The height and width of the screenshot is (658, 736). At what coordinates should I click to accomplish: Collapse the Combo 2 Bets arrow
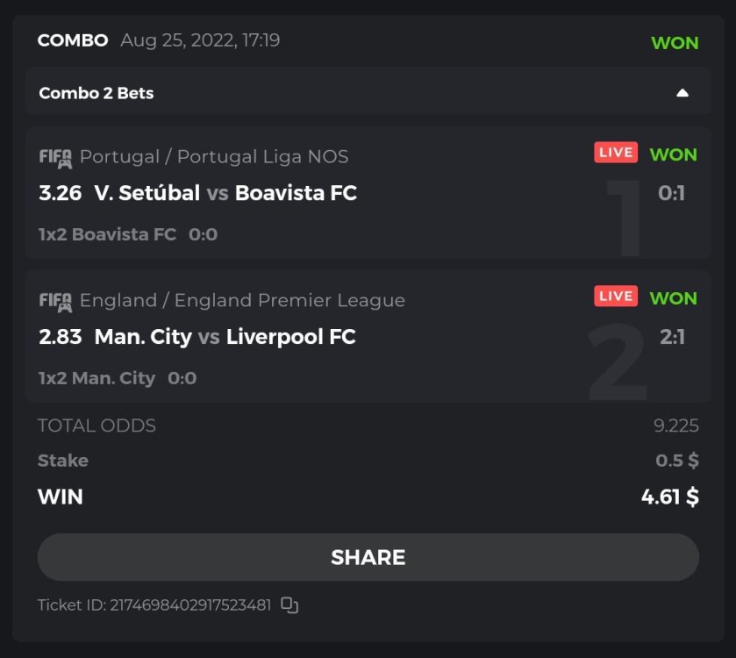tap(682, 93)
